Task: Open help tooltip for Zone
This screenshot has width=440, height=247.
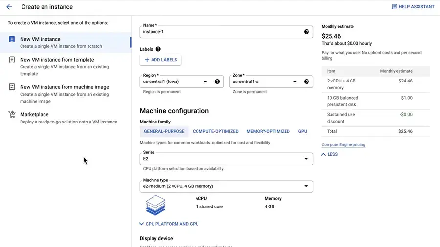Action: point(307,82)
